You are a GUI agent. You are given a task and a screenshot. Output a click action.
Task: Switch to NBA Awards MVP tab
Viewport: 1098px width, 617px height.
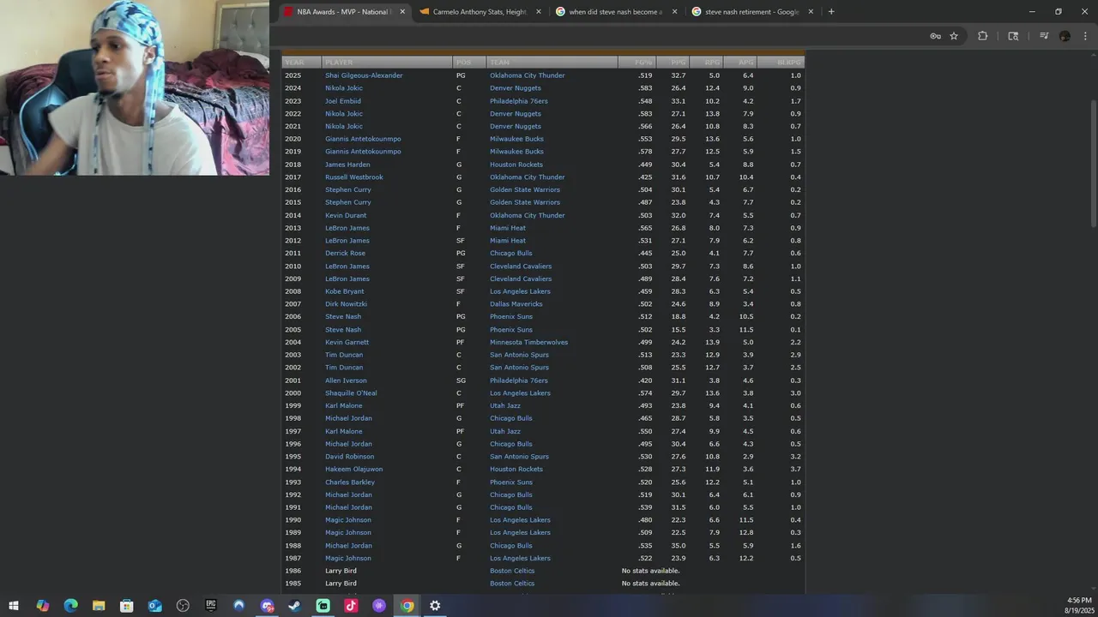(x=344, y=12)
